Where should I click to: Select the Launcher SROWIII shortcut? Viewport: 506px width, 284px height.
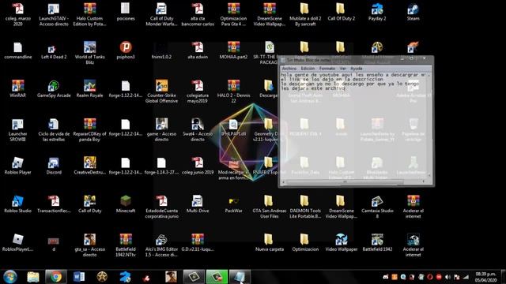point(17,129)
